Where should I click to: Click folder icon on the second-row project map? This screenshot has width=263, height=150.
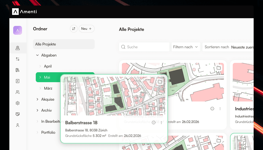click(x=218, y=141)
